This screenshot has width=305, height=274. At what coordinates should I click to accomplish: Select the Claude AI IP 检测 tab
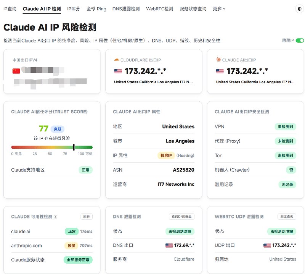(42, 9)
